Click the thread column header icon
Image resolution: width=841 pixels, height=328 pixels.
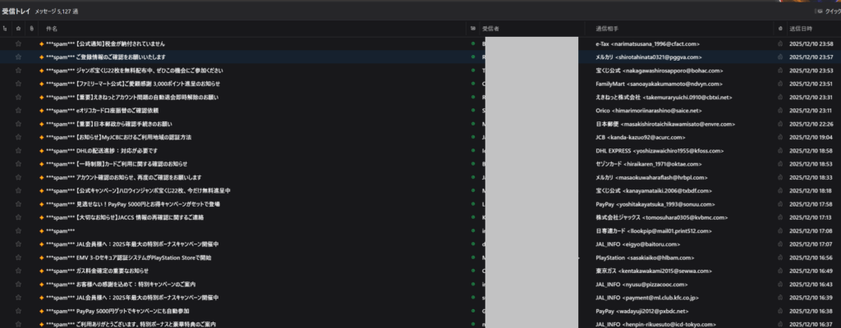(6, 29)
